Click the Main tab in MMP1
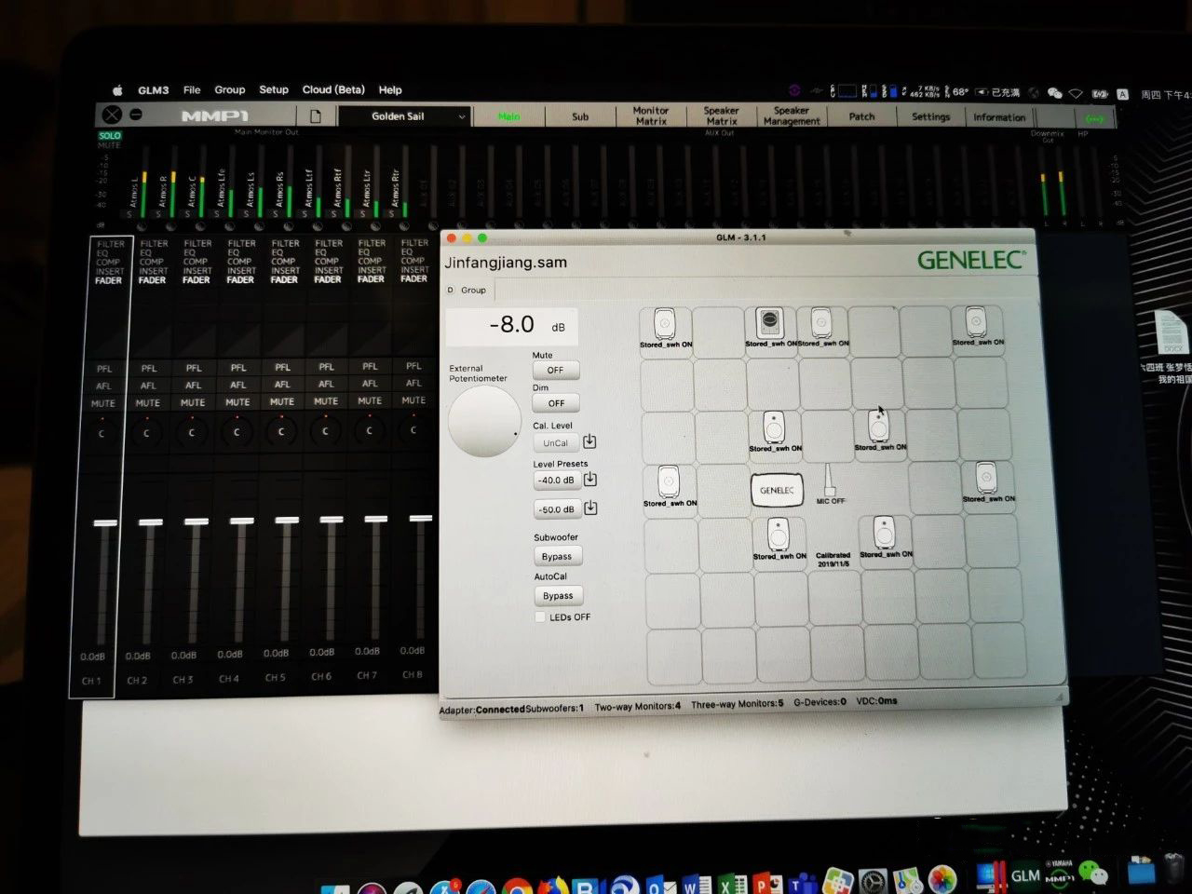 508,117
